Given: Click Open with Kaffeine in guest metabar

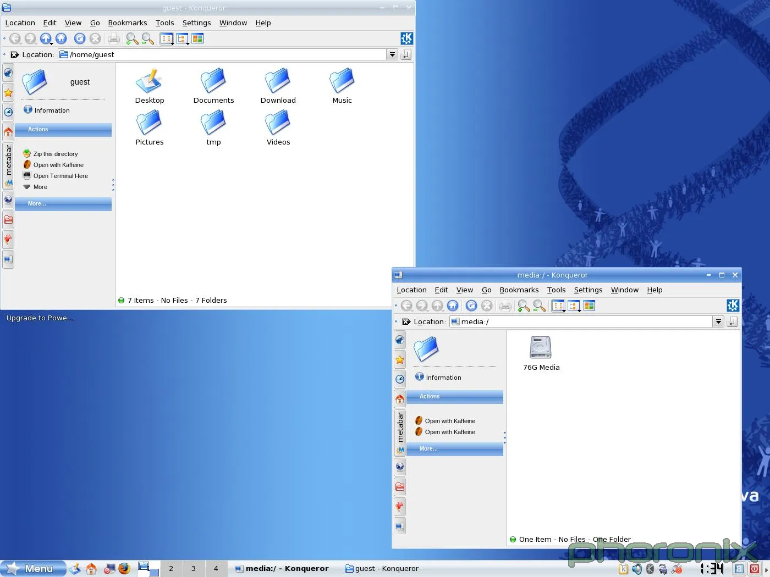Looking at the screenshot, I should (x=53, y=165).
